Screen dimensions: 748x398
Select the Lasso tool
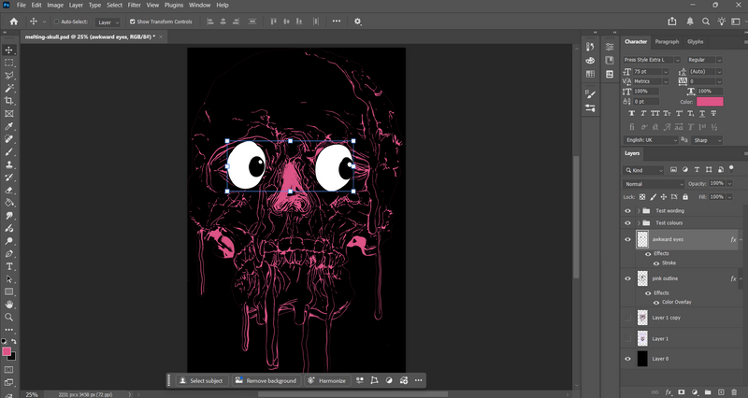click(x=9, y=76)
